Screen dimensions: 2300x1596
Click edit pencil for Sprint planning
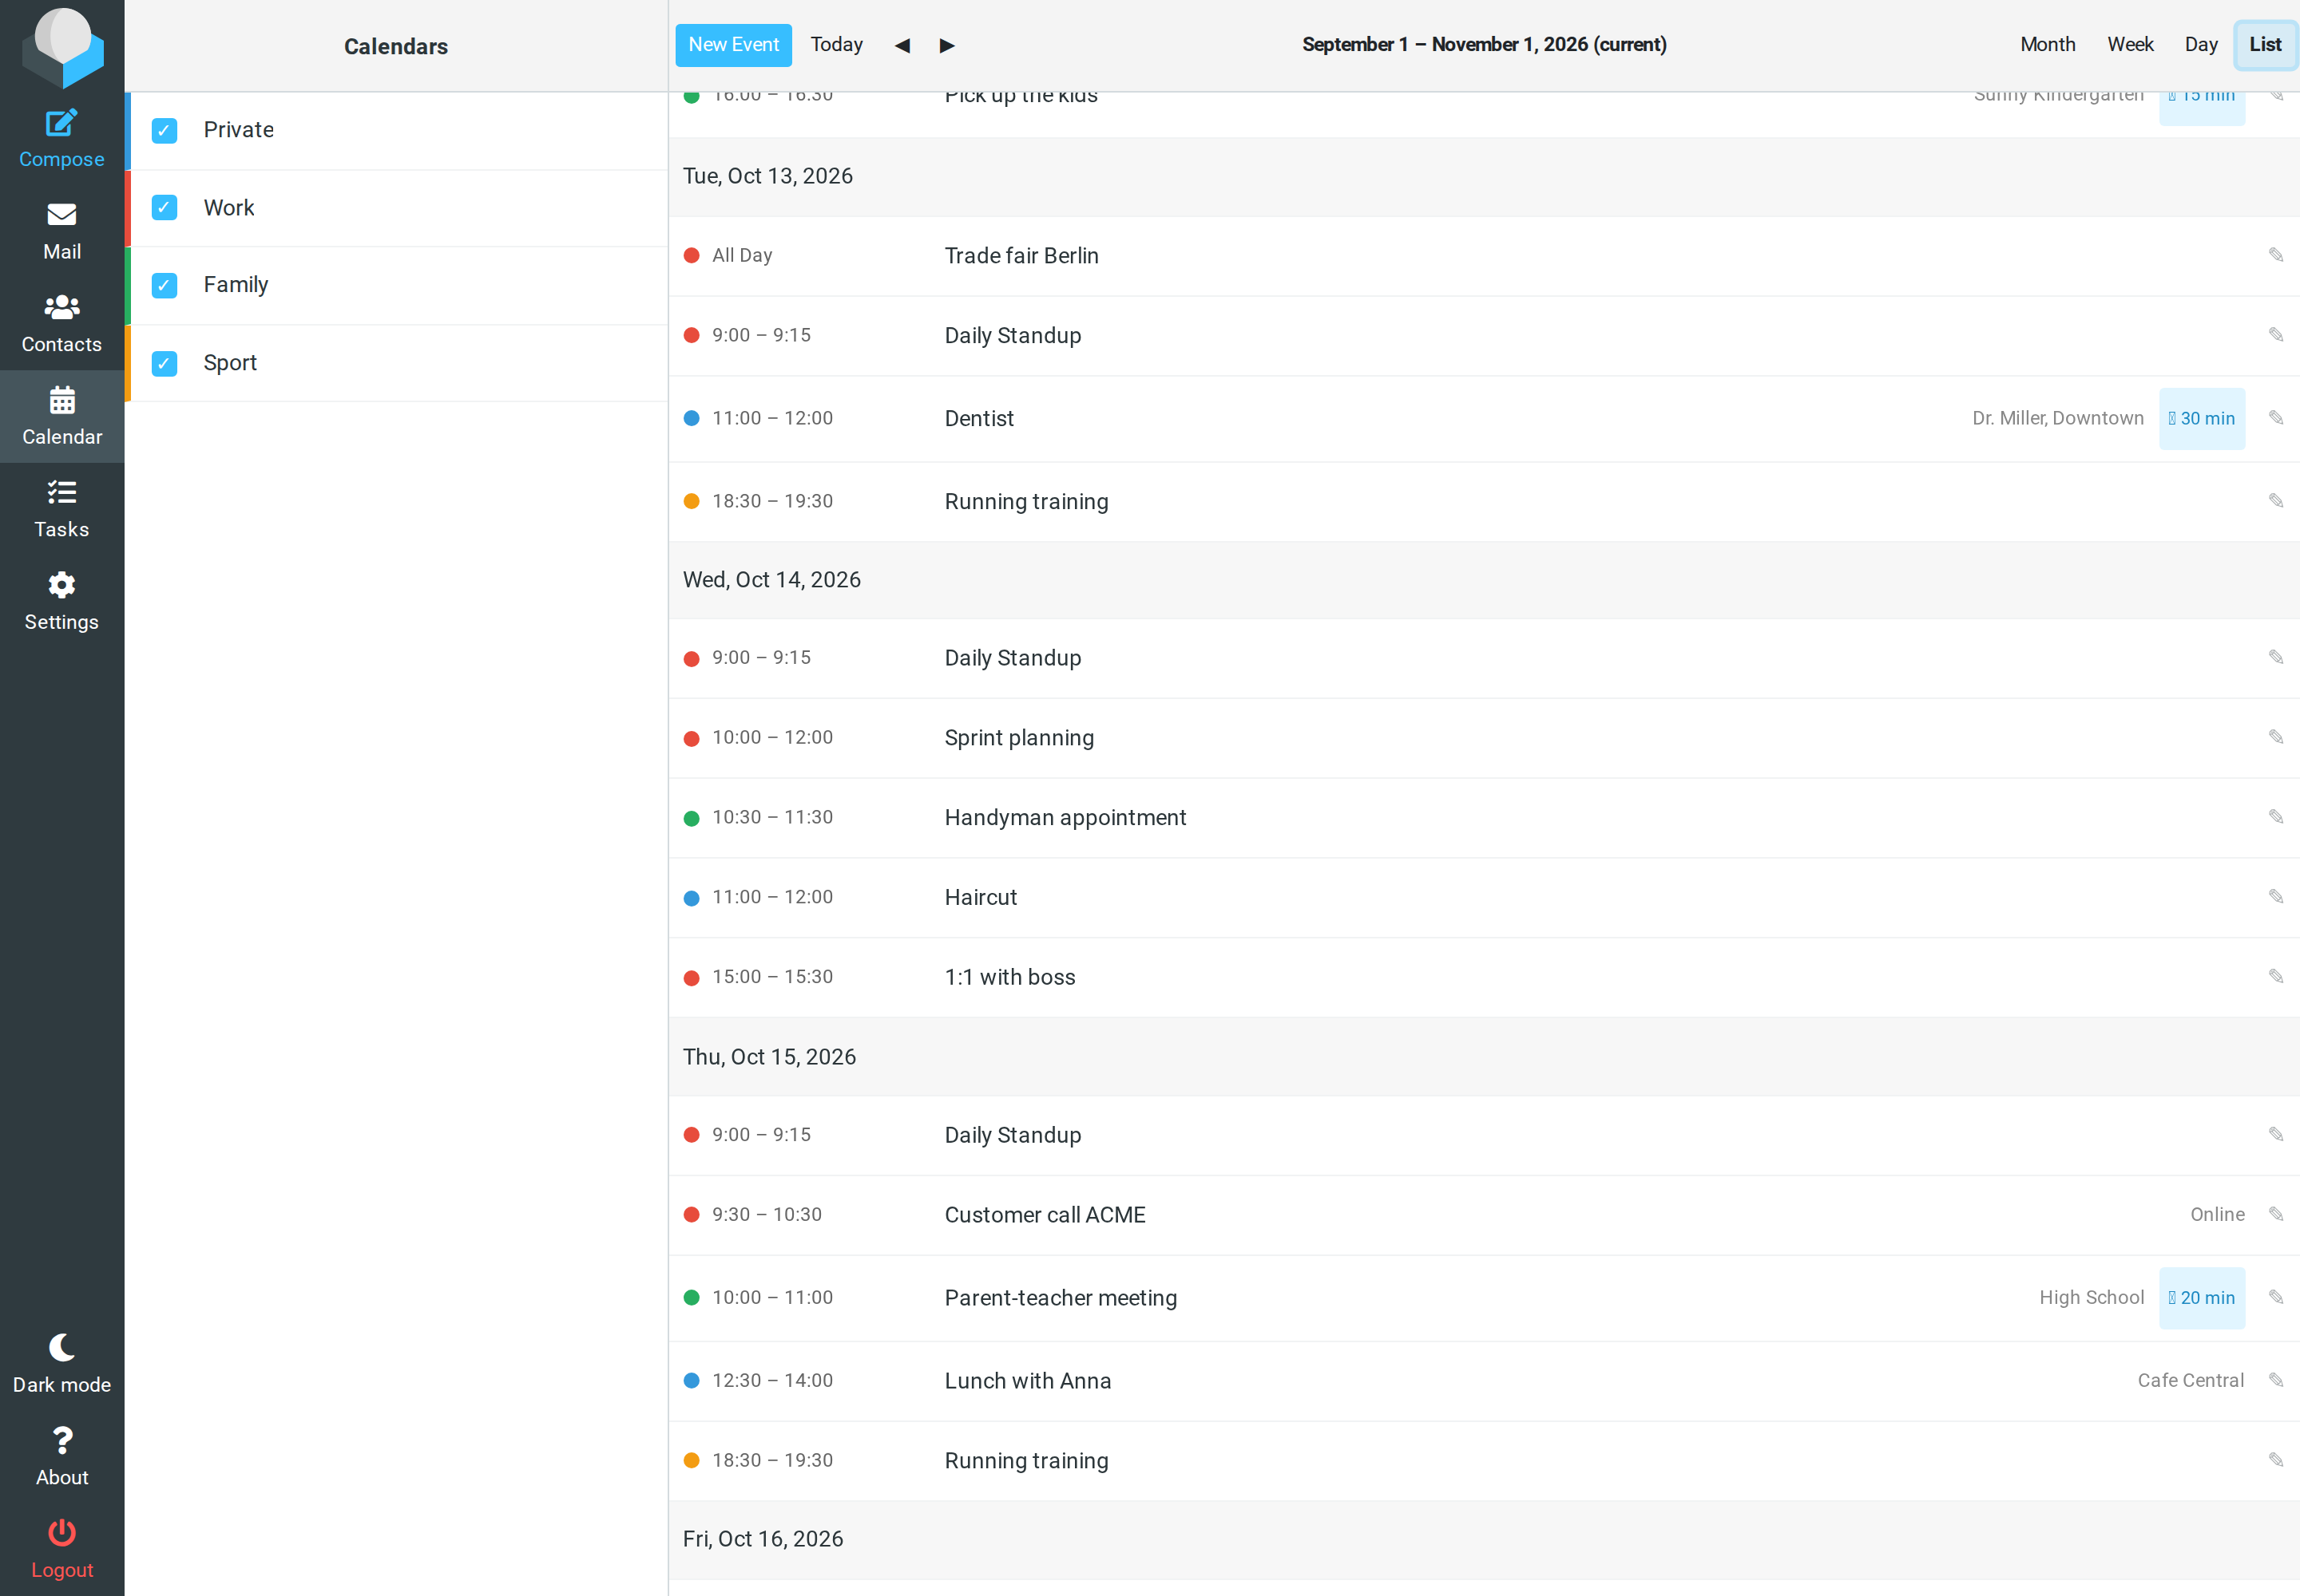tap(2276, 737)
